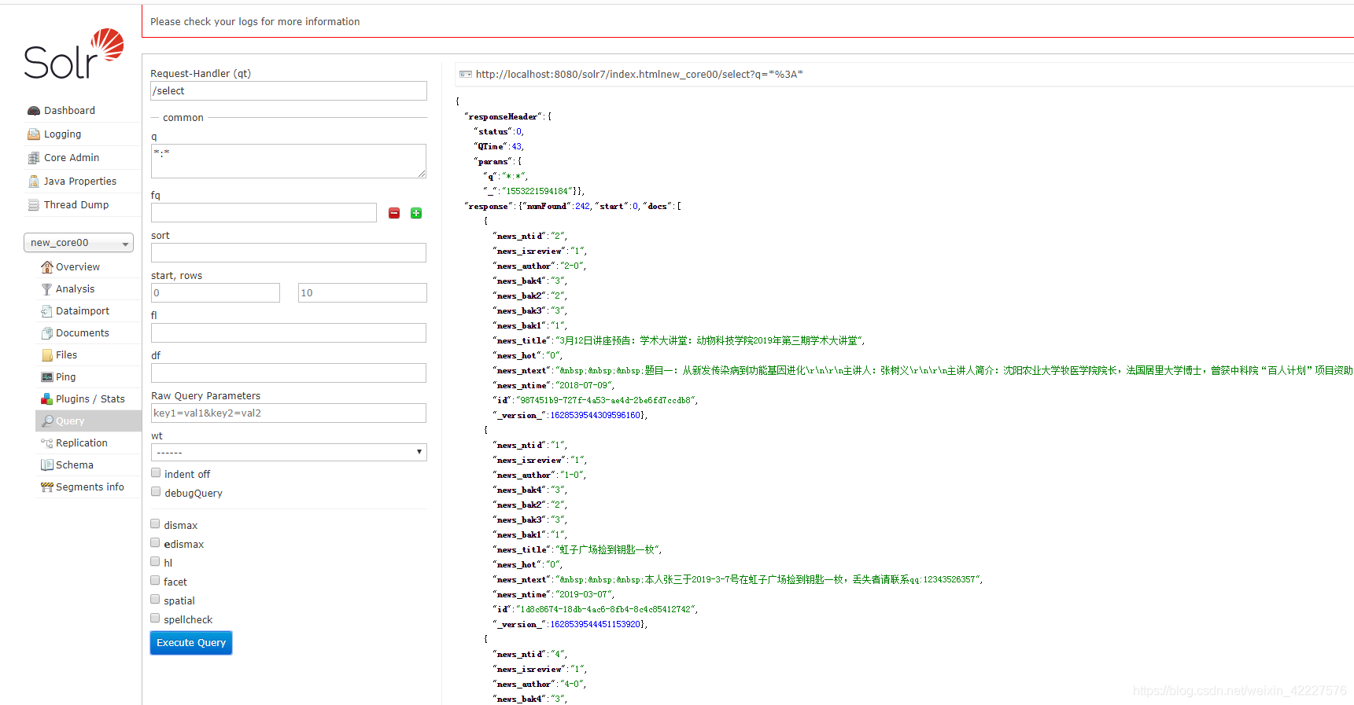The height and width of the screenshot is (705, 1354).
Task: Focus the df default field input
Action: click(x=289, y=373)
